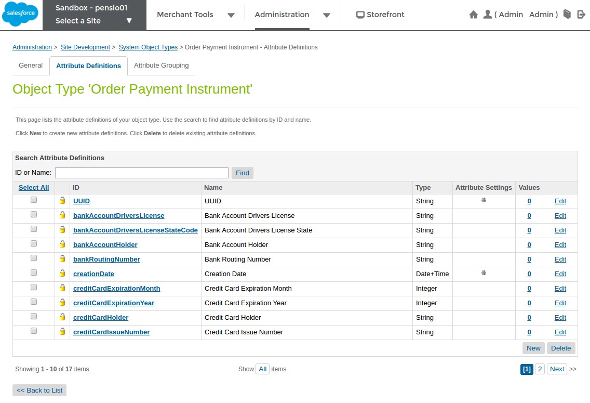590x403 pixels.
Task: Click lock icon in UUID row
Action: 62,200
